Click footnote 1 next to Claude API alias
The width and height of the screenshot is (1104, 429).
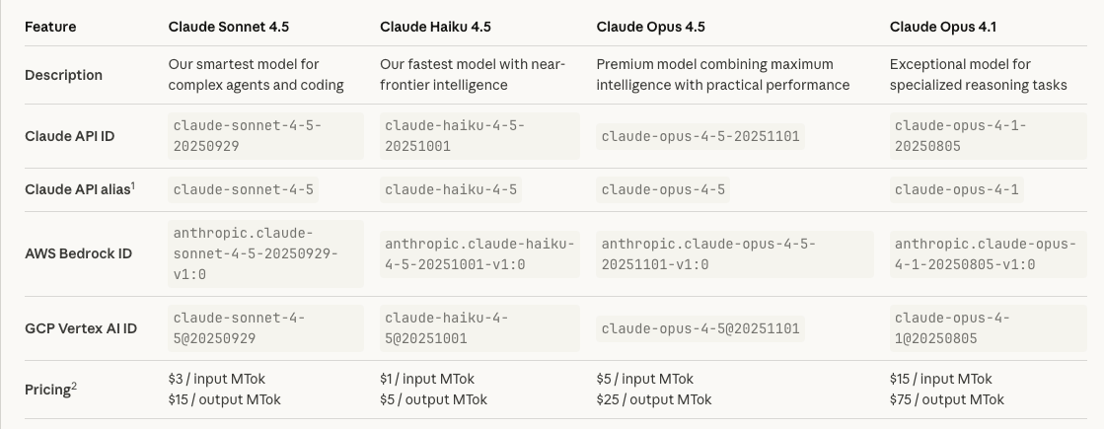132,184
